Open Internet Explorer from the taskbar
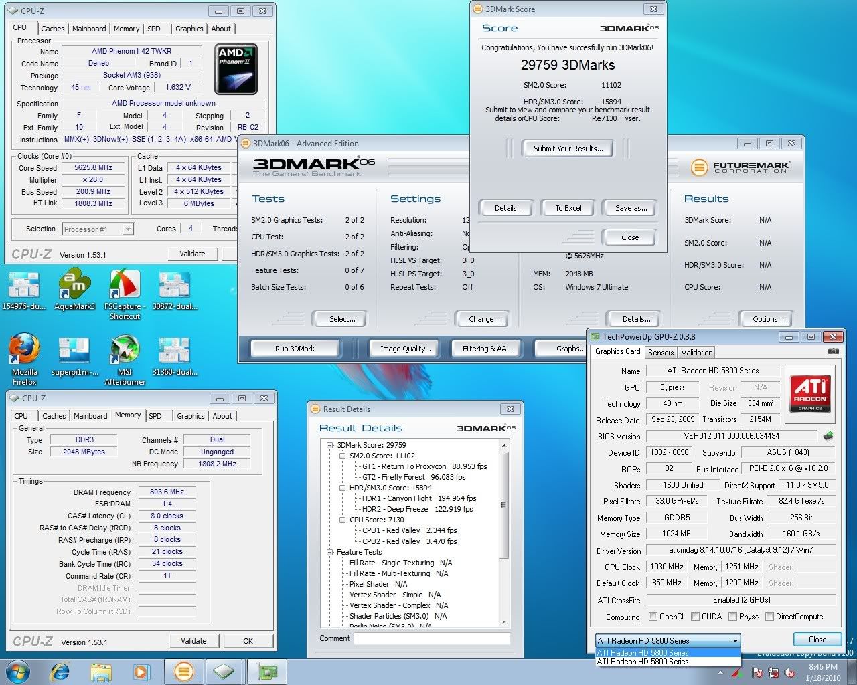Image resolution: width=857 pixels, height=685 pixels. [60, 671]
